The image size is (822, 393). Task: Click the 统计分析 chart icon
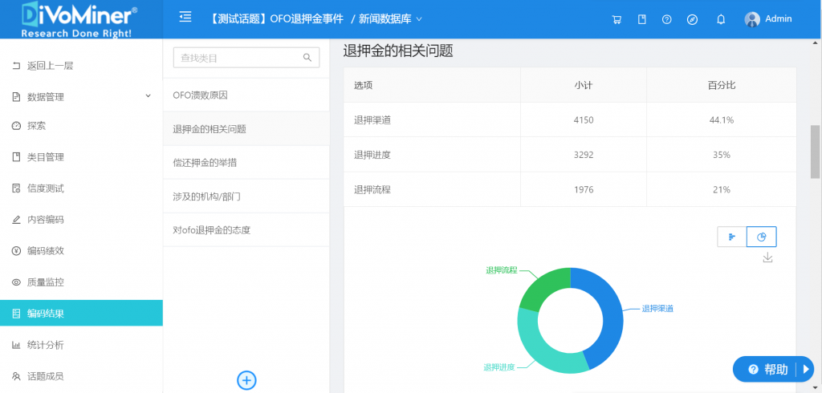coord(16,345)
